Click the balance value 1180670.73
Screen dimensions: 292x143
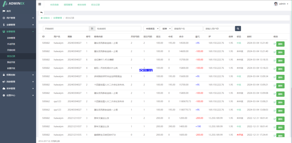tap(185, 101)
